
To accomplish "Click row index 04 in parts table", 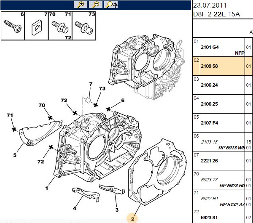I will pyautogui.click(x=196, y=98).
